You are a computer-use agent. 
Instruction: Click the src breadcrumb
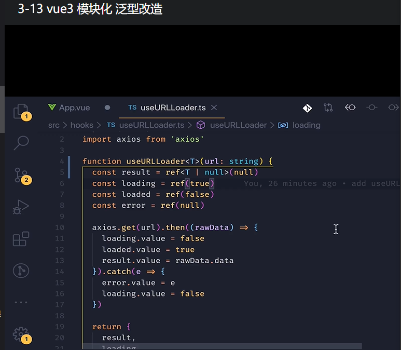pyautogui.click(x=54, y=125)
